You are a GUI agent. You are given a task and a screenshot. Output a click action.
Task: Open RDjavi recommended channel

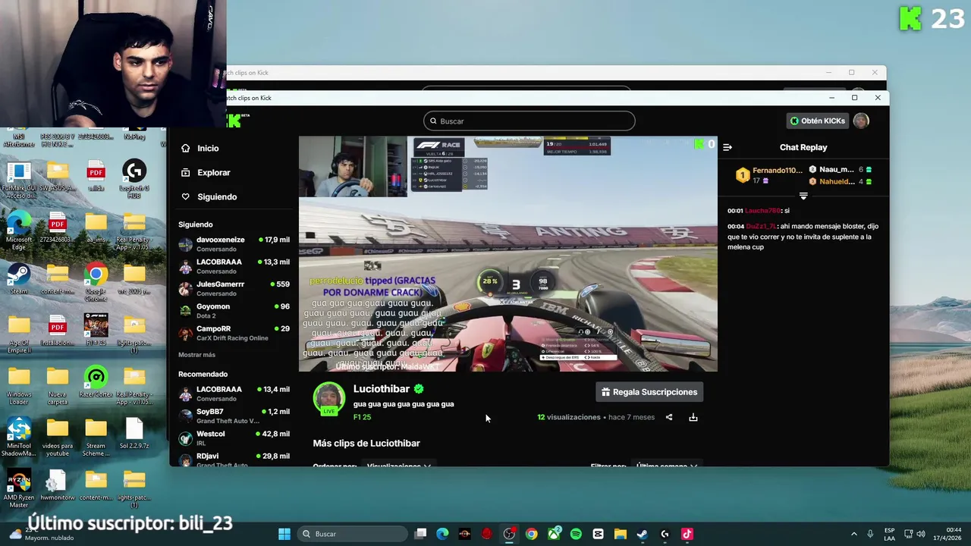(x=234, y=460)
